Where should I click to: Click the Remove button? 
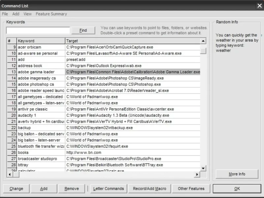tap(72, 188)
